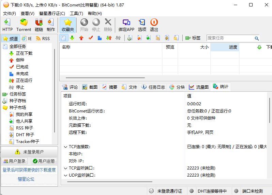Select 做种 tree item
This screenshot has height=195, width=272.
click(x=20, y=60)
